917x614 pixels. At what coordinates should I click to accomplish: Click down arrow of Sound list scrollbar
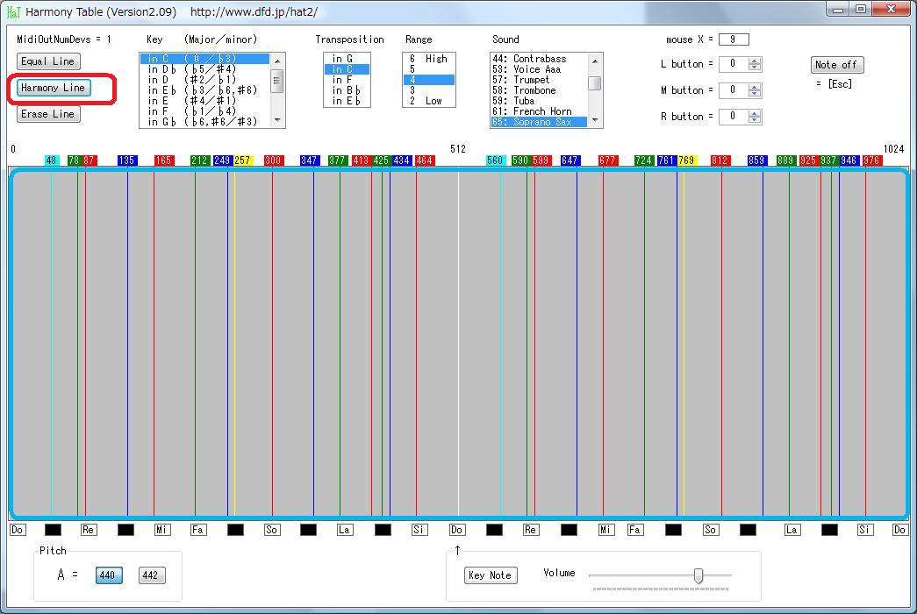click(x=595, y=120)
